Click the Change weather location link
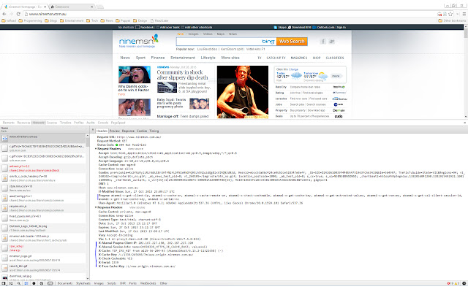This screenshot has width=468, height=292. (x=293, y=69)
